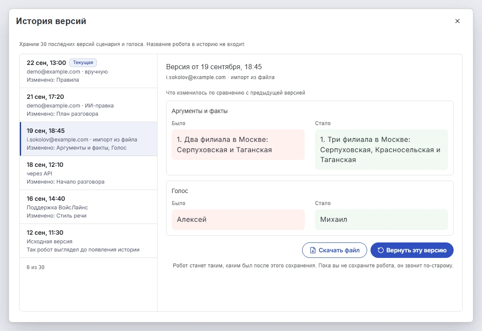Image resolution: width=482 pixels, height=331 pixels.
Task: Click the 'Храним 30 последних версий' note
Action: click(132, 44)
